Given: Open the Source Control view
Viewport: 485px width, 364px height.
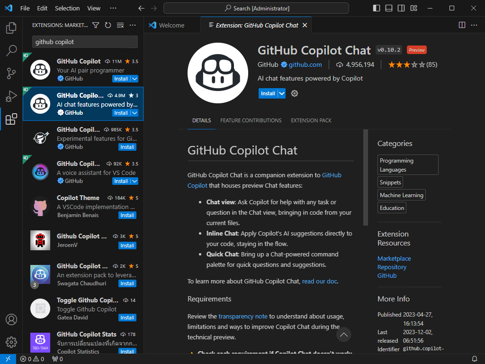Looking at the screenshot, I should point(11,73).
